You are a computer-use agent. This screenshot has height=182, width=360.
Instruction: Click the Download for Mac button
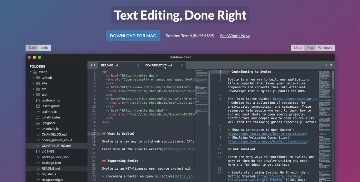pyautogui.click(x=133, y=36)
